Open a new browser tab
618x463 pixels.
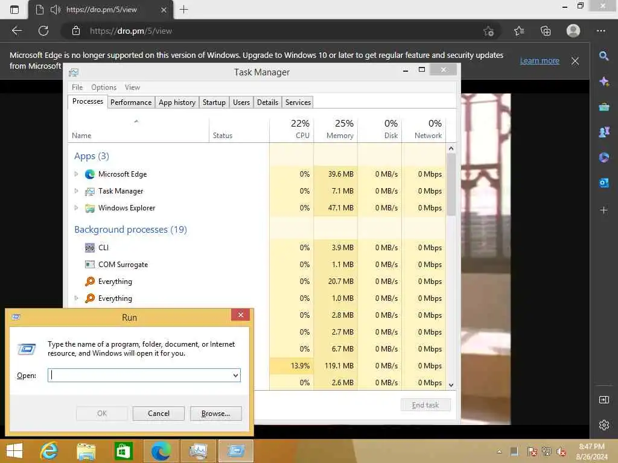(183, 10)
